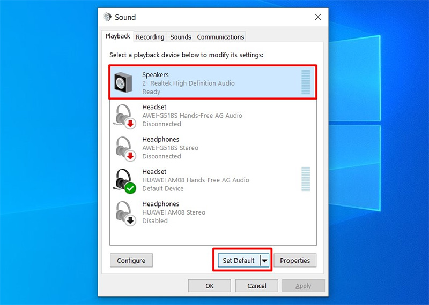
Task: Switch to the Communications tab
Action: (220, 37)
